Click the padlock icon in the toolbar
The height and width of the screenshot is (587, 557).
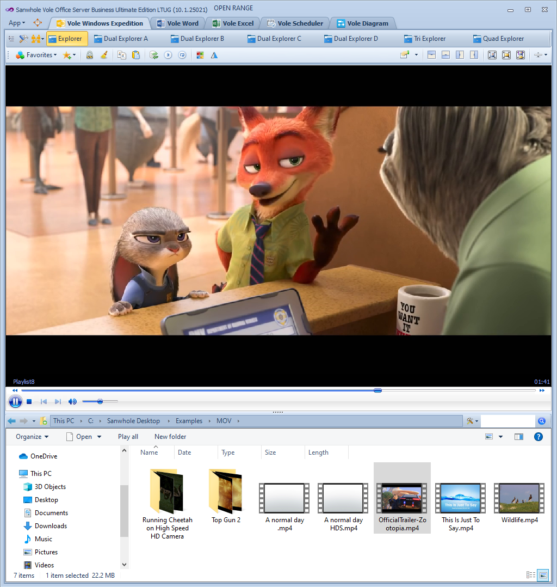[90, 55]
